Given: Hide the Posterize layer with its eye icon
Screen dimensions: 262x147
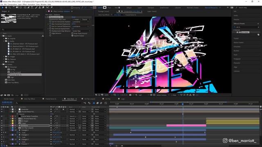Looking at the screenshot, I should pos(2,109).
